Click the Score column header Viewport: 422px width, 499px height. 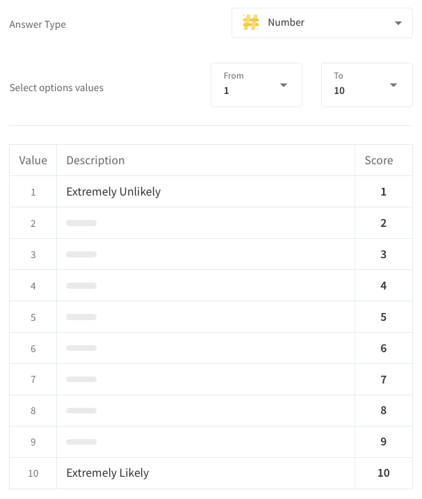tap(379, 160)
